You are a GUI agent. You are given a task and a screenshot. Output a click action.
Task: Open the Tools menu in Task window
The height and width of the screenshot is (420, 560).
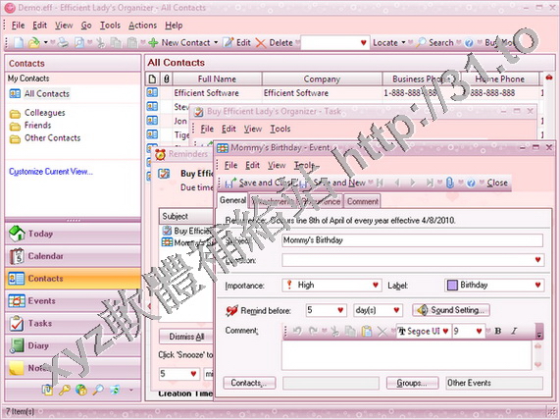(x=280, y=129)
